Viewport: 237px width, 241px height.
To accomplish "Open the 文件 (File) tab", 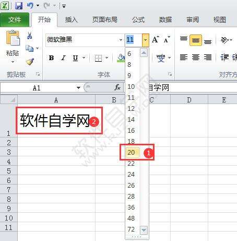I will tap(15, 20).
